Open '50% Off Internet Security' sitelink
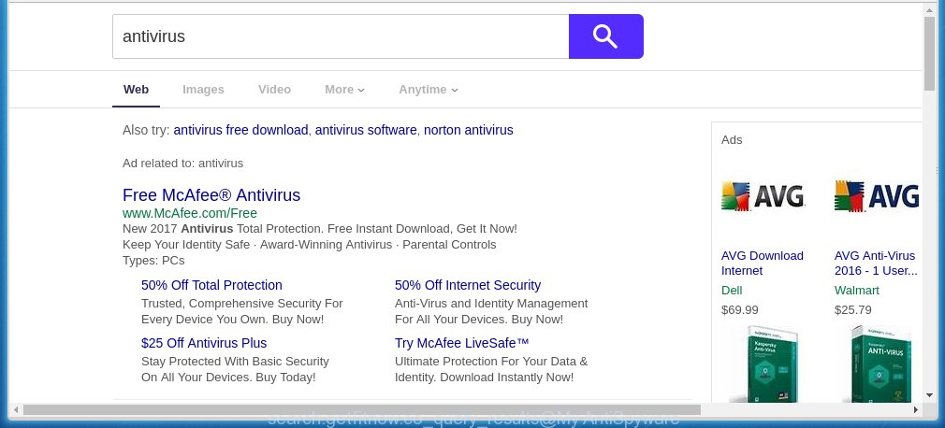Viewport: 945px width, 428px height. 468,285
